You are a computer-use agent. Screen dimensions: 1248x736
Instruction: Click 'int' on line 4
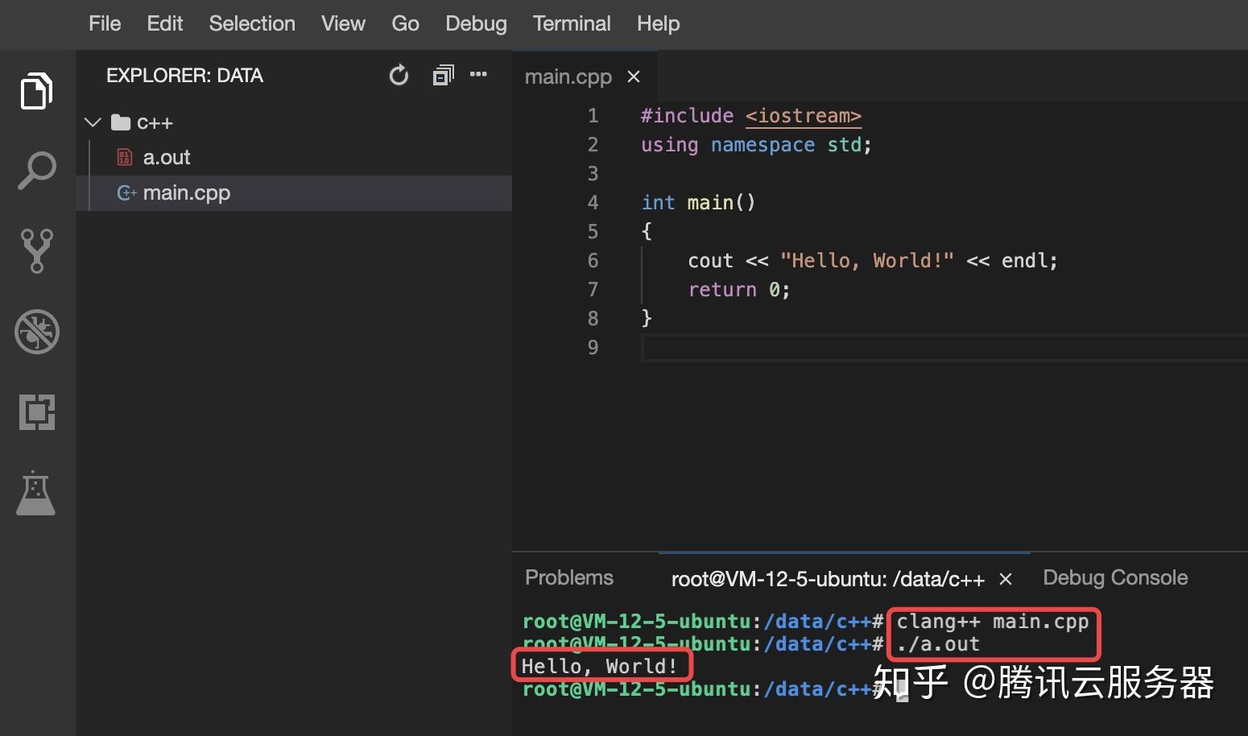658,203
